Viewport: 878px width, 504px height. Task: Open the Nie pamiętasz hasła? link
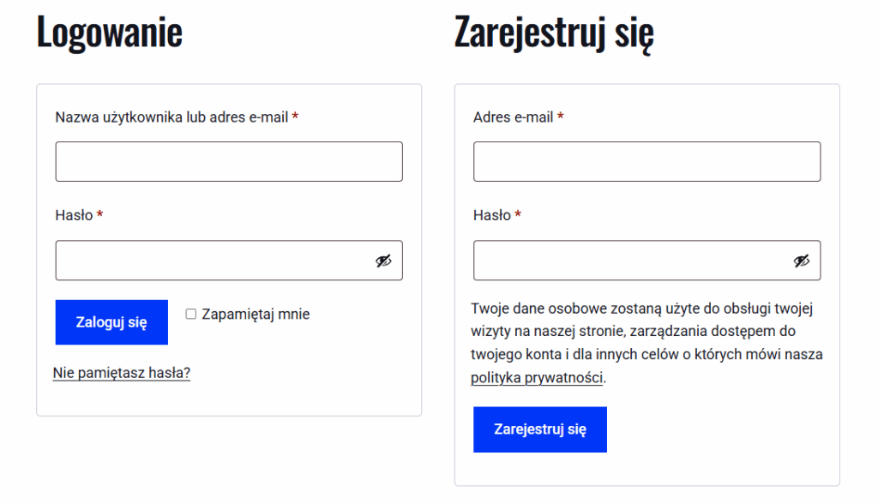122,373
